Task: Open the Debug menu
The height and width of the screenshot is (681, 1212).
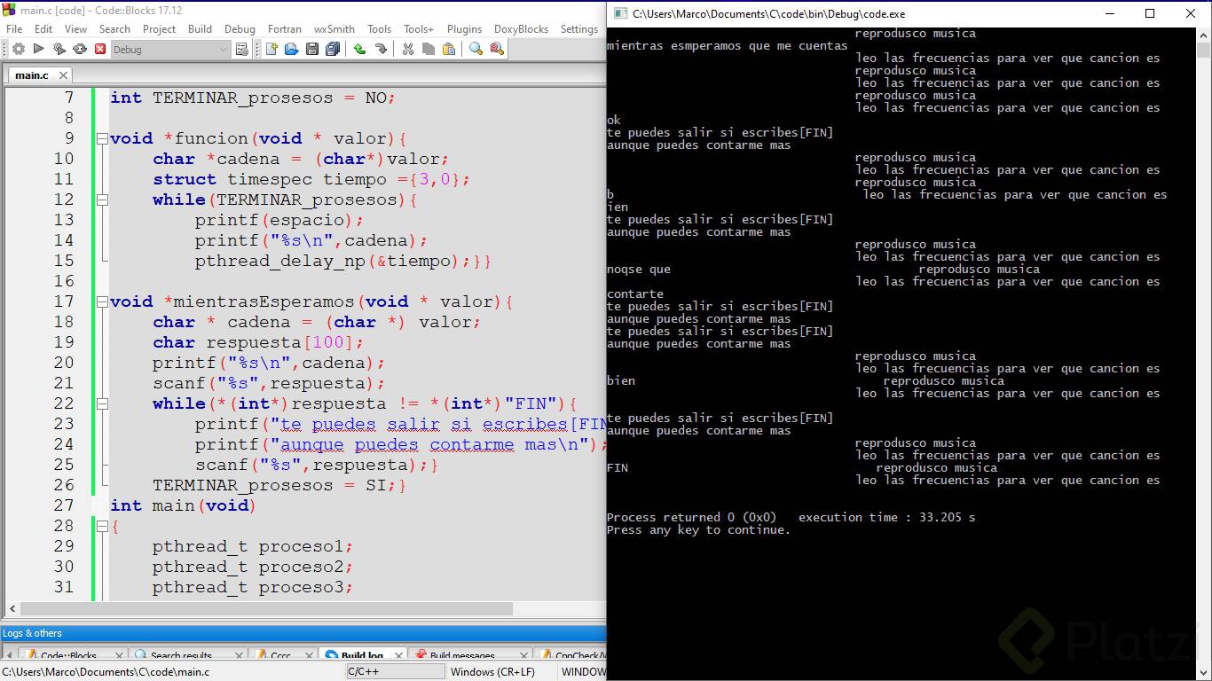Action: click(x=240, y=29)
